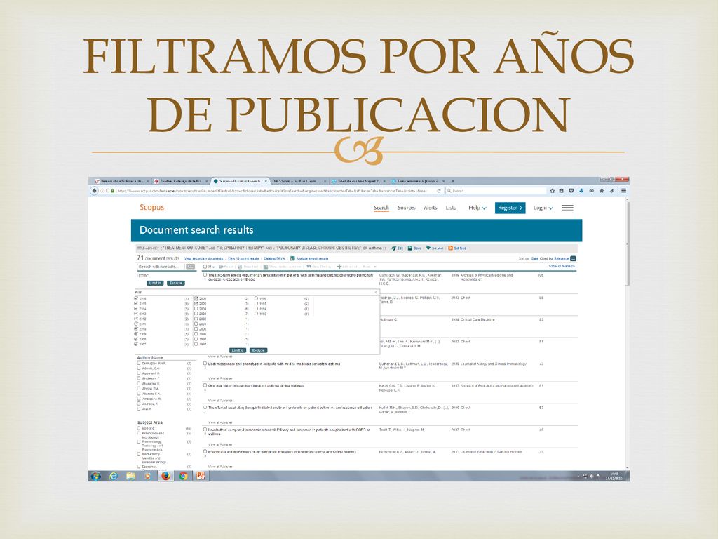Click the Analyze search results chart icon
This screenshot has height=539, width=718.
point(292,258)
